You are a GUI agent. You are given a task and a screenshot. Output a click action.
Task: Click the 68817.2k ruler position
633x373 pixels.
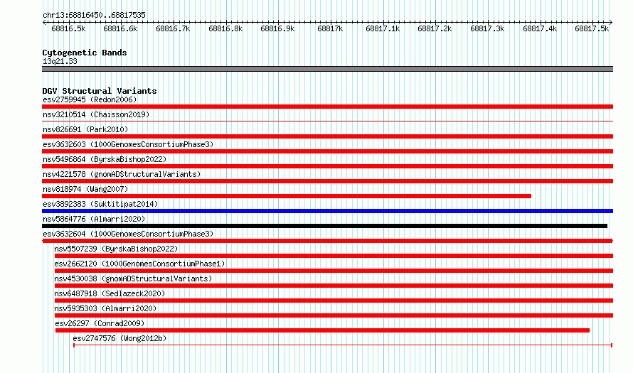[435, 28]
